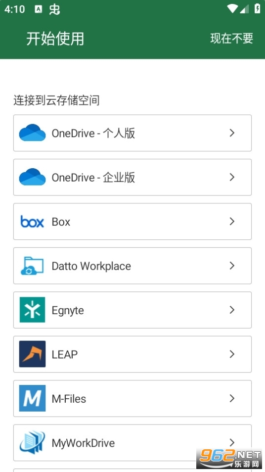Tap the LEAP orange logo icon
Image resolution: width=265 pixels, height=472 pixels.
point(32,354)
